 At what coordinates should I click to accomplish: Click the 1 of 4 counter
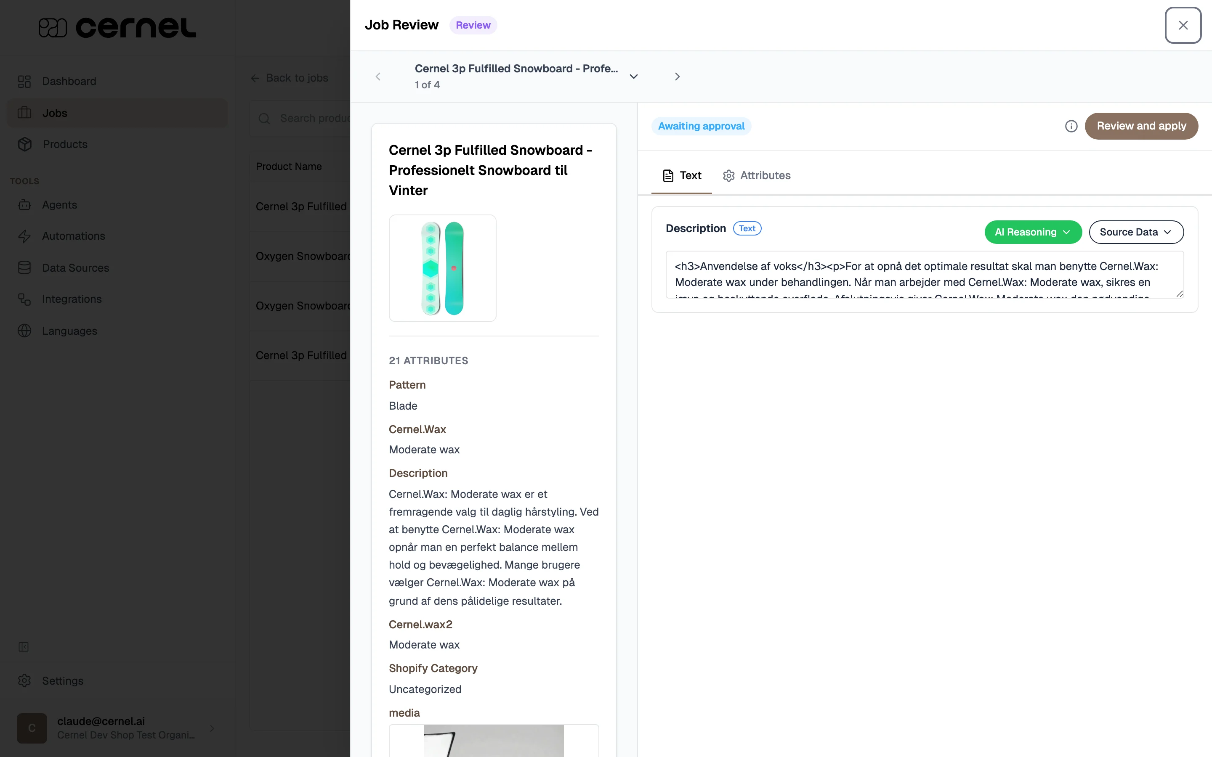point(427,85)
